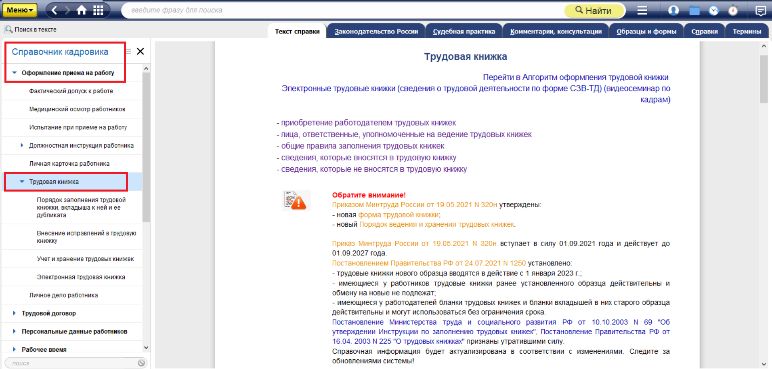The image size is (772, 369).
Task: Go back with the left arrow
Action: click(55, 10)
